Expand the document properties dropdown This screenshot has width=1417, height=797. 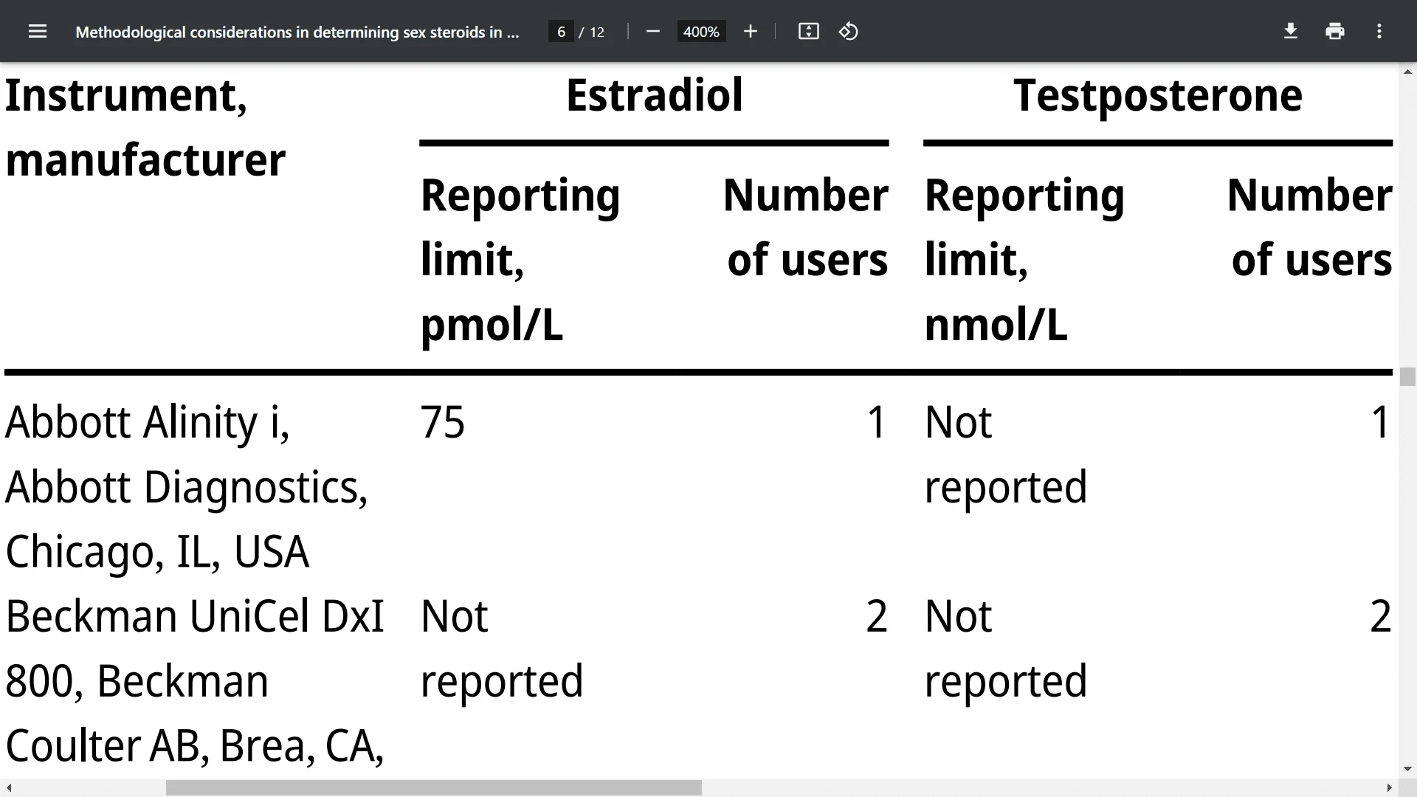(x=1380, y=32)
